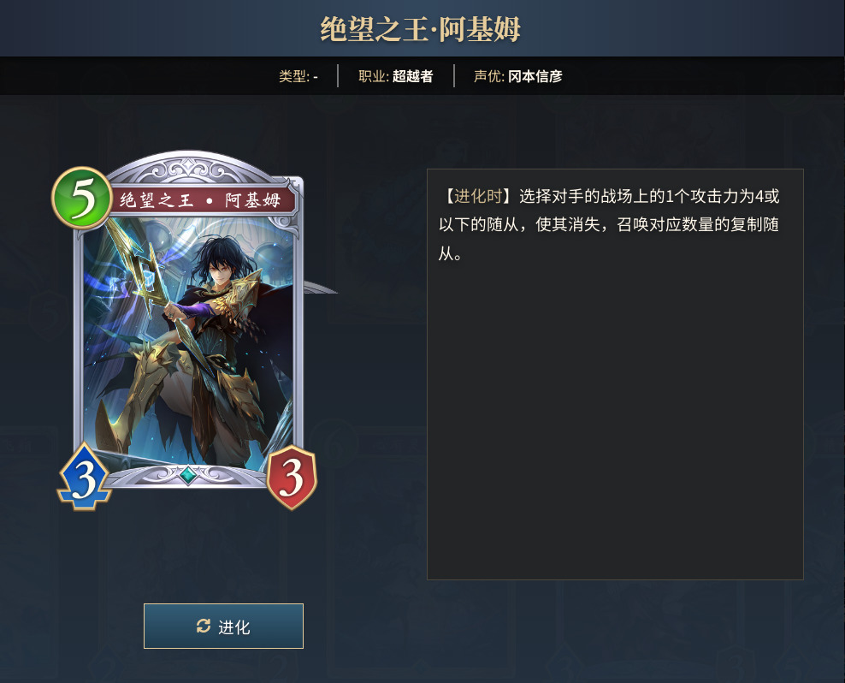The width and height of the screenshot is (845, 683).
Task: Toggle the card to its evolved form with the 进化 button
Action: tap(223, 626)
